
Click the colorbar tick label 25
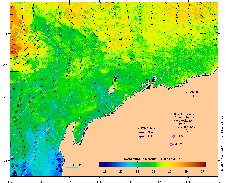pos(170,171)
